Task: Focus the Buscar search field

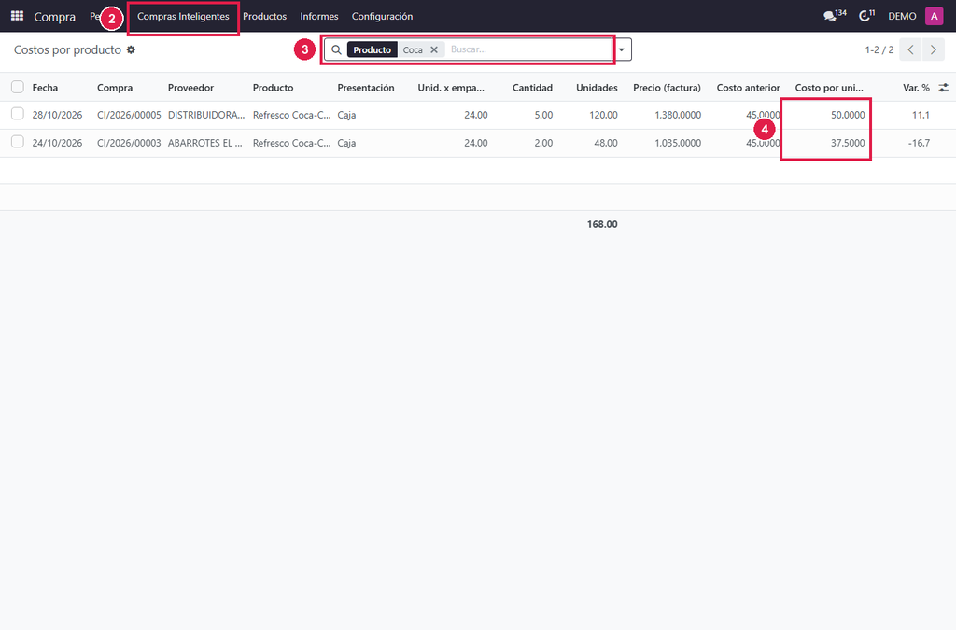Action: point(529,50)
